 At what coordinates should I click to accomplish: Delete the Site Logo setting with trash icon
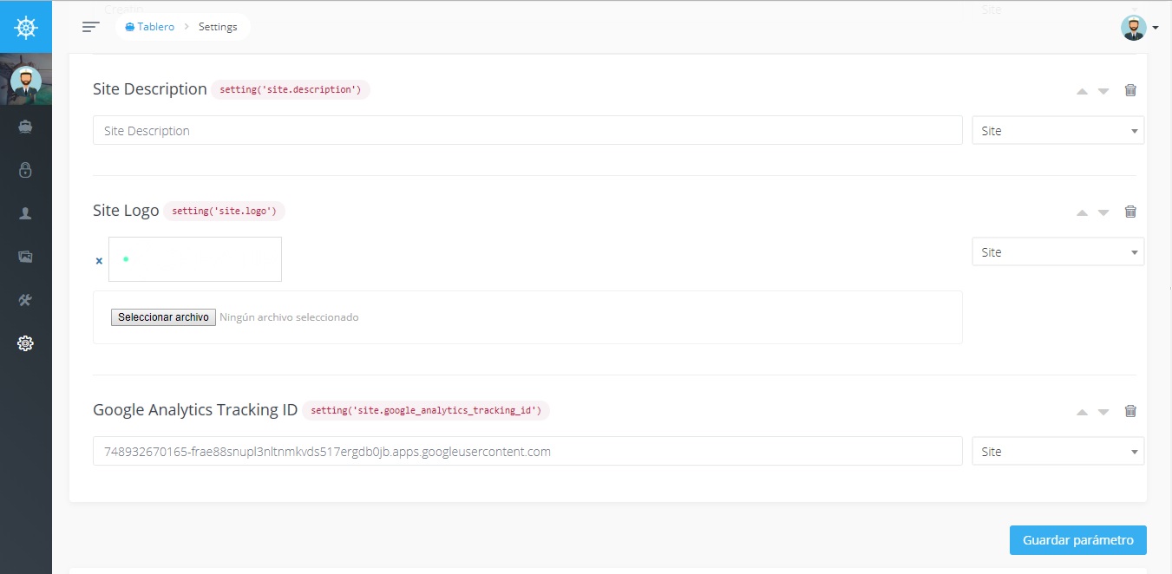click(x=1130, y=211)
